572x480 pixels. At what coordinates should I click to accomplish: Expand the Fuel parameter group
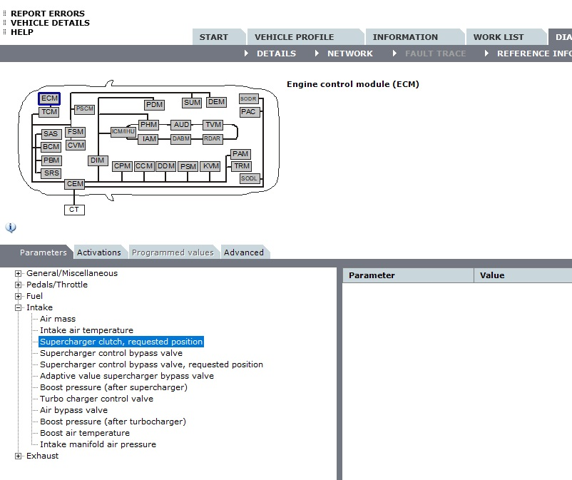click(x=19, y=296)
